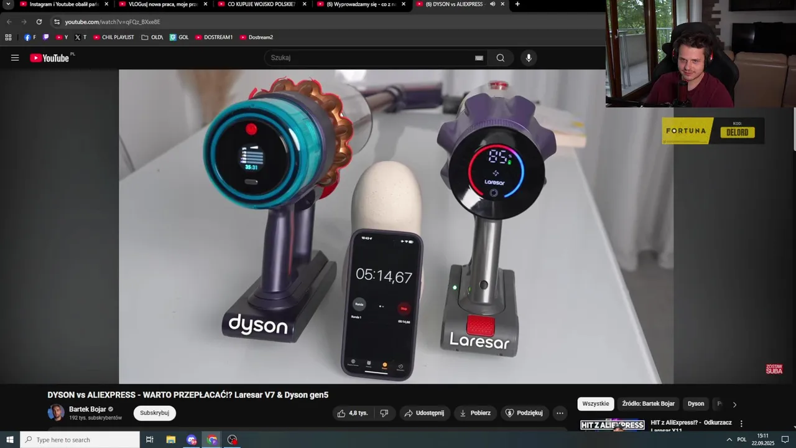Image resolution: width=796 pixels, height=448 pixels.
Task: Open the Facebook F bookmark
Action: [x=30, y=37]
